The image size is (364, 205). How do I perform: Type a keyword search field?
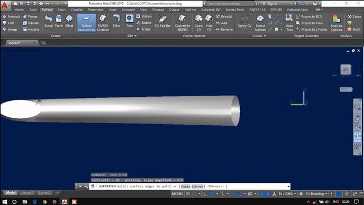tap(230, 3)
